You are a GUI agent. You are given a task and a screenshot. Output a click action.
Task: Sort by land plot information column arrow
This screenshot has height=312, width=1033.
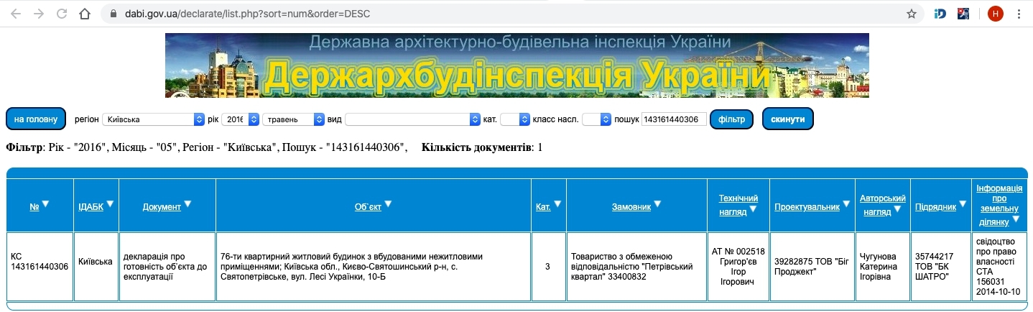(x=1016, y=219)
